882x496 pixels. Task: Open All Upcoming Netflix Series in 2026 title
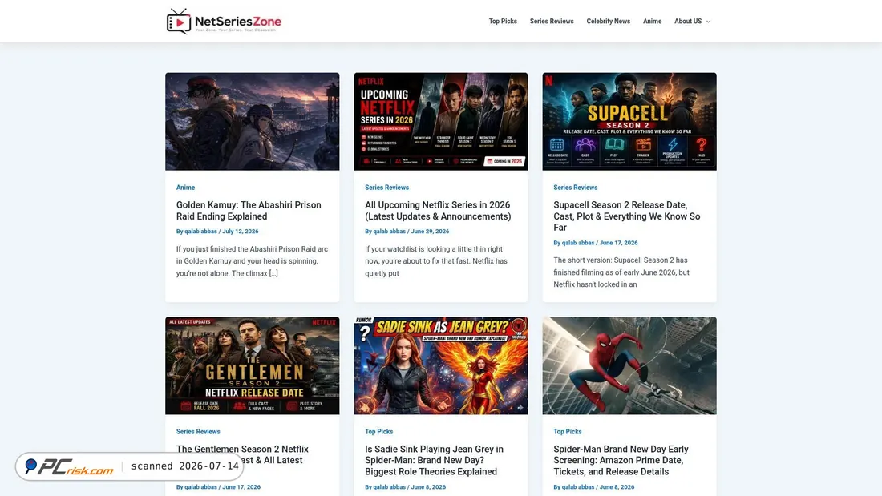438,210
